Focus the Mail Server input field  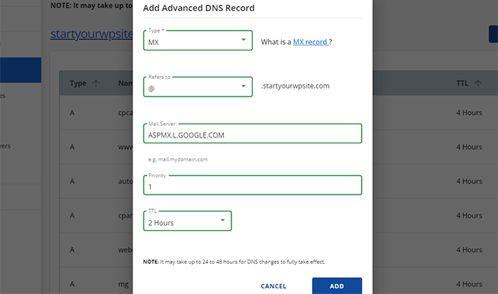(x=253, y=135)
